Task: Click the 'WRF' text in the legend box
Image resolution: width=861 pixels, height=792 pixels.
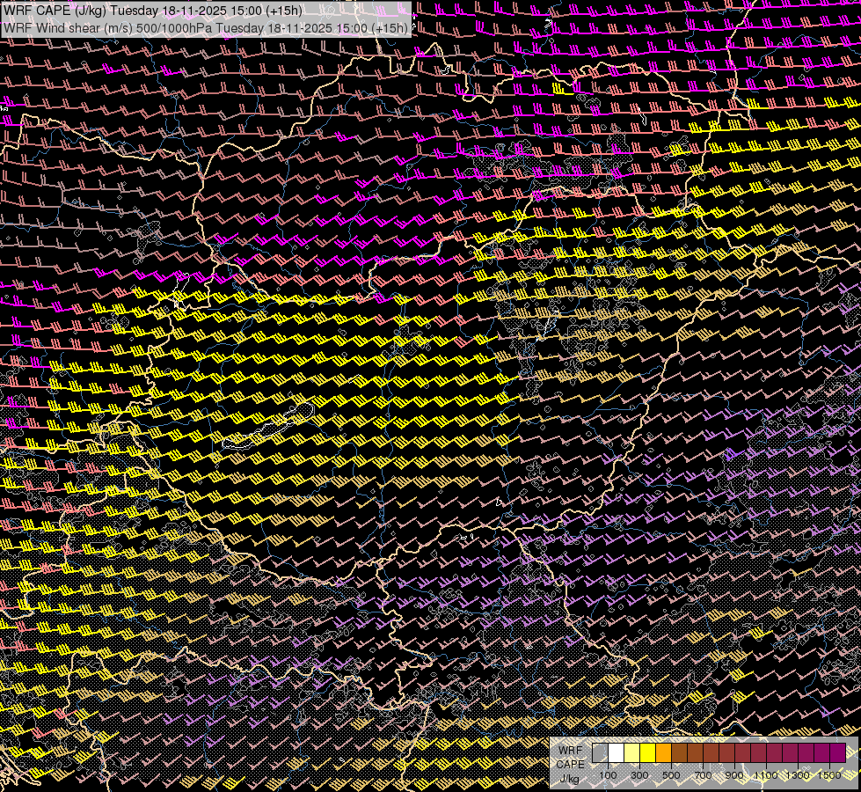Action: [x=570, y=750]
